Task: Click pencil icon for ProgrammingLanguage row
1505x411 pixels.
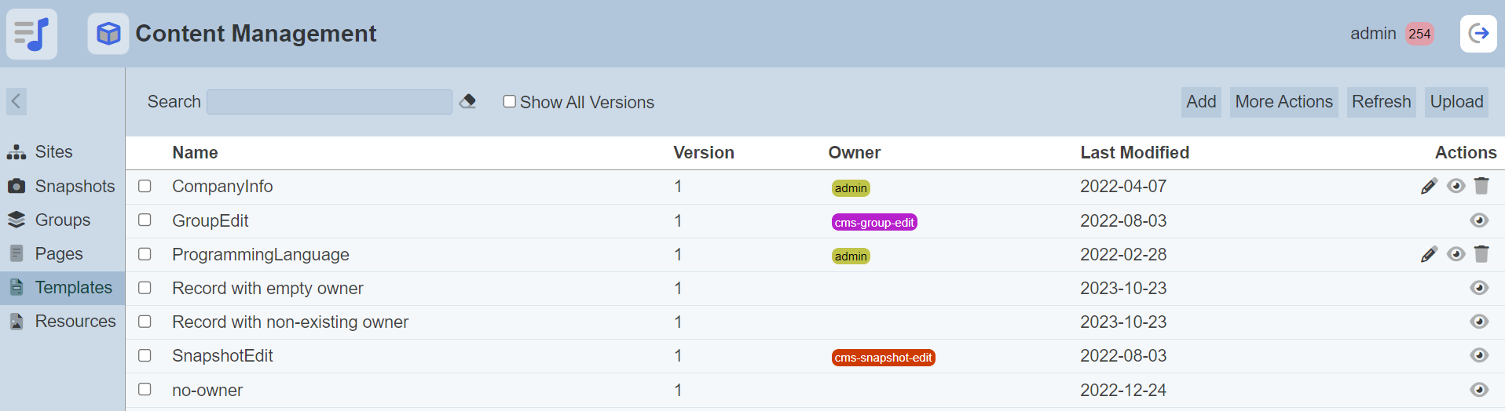Action: point(1429,254)
